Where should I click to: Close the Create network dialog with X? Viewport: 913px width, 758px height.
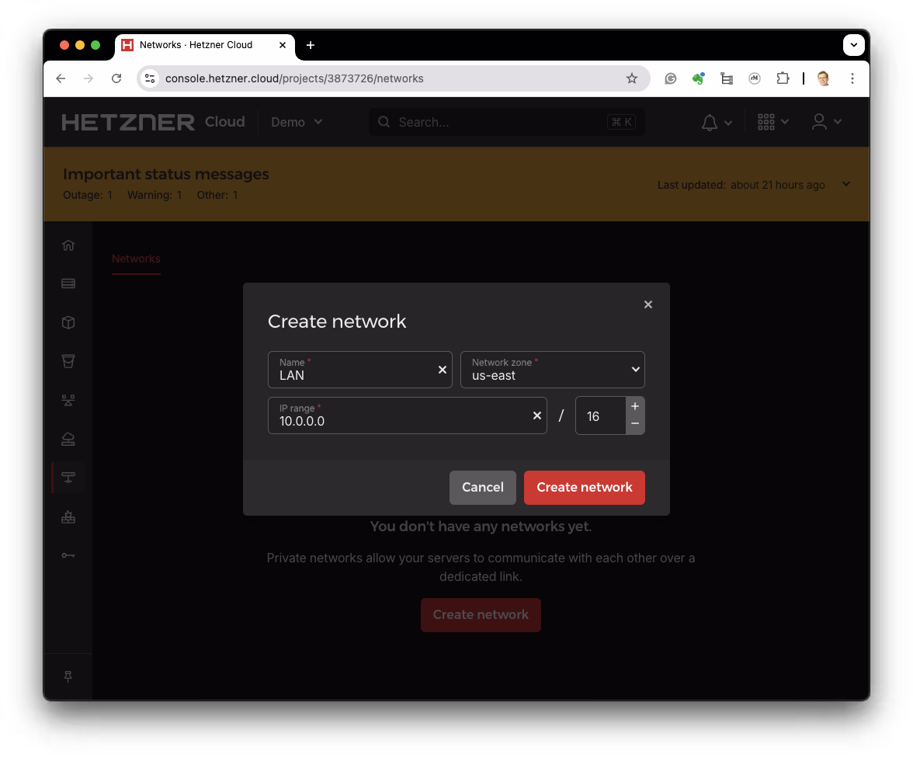click(x=648, y=304)
